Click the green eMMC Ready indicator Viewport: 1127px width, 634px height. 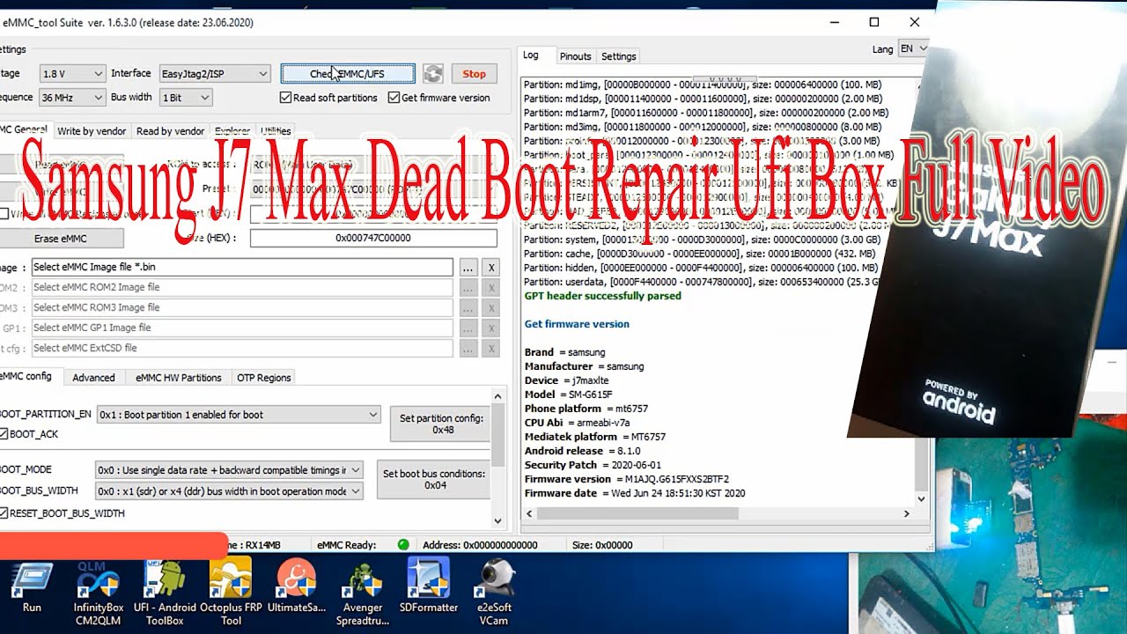tap(403, 545)
